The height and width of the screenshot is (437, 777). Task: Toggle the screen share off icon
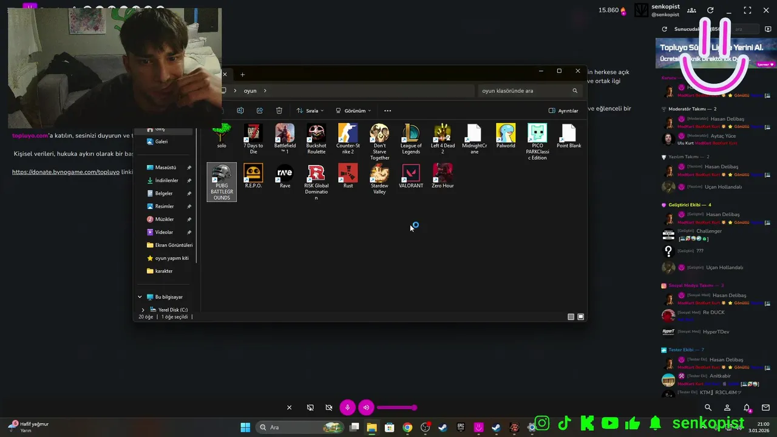click(310, 408)
